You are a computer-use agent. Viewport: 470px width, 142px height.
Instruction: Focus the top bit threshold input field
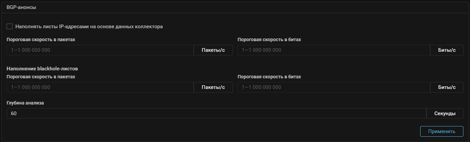pos(333,50)
